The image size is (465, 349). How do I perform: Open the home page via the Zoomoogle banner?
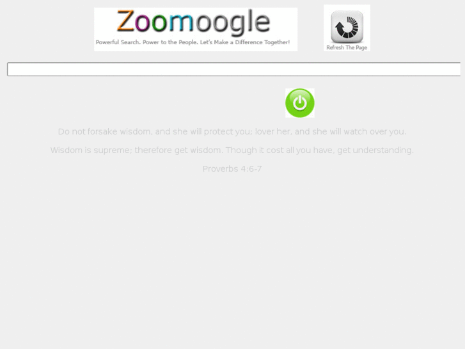coord(196,29)
